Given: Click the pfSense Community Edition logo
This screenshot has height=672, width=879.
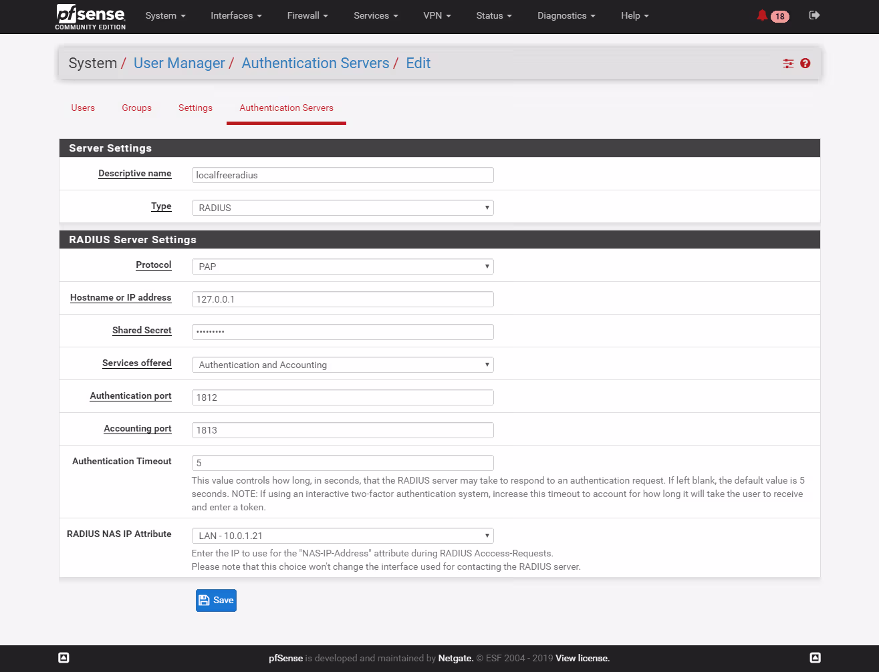Looking at the screenshot, I should [90, 17].
